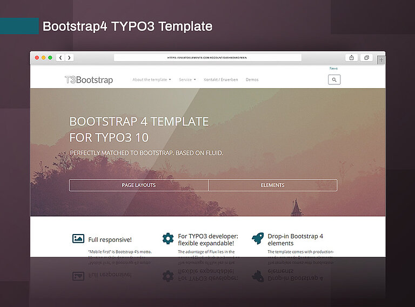Select text PERFECTLY MATCHED TO BOOTSTRAP. BASED ON FLUID.
415x307 pixels.
(146, 153)
